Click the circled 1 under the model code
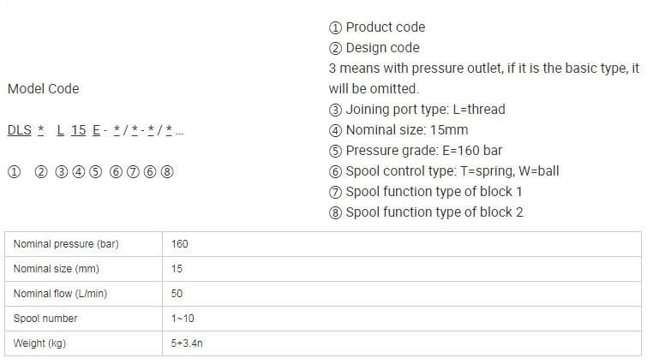Viewport: 653px width, 364px height. [x=14, y=172]
